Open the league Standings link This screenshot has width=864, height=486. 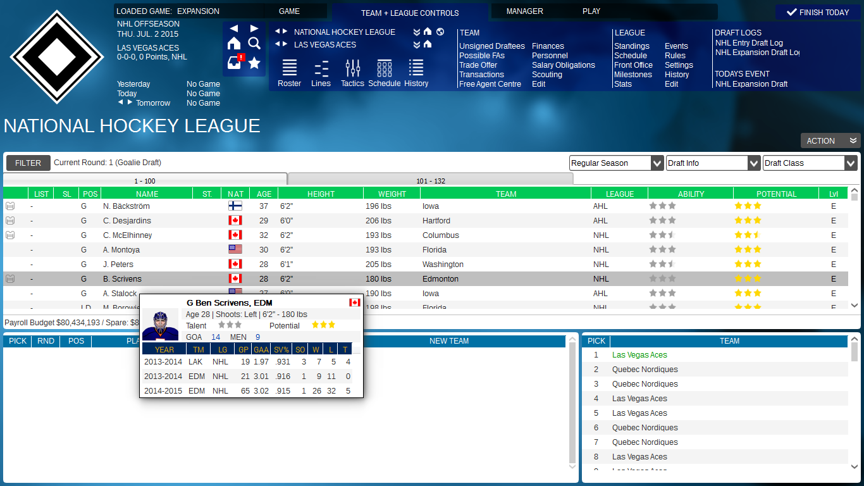(x=632, y=46)
